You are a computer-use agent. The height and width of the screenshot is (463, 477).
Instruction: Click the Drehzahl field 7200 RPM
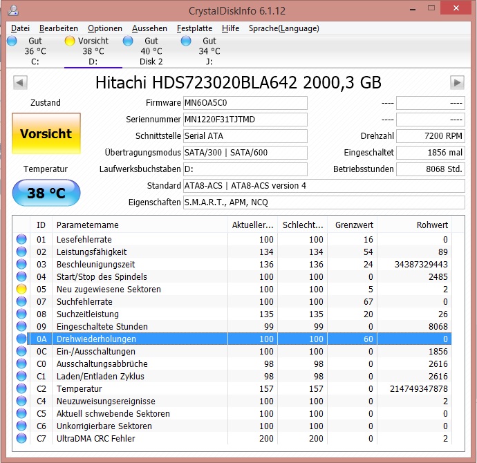431,136
